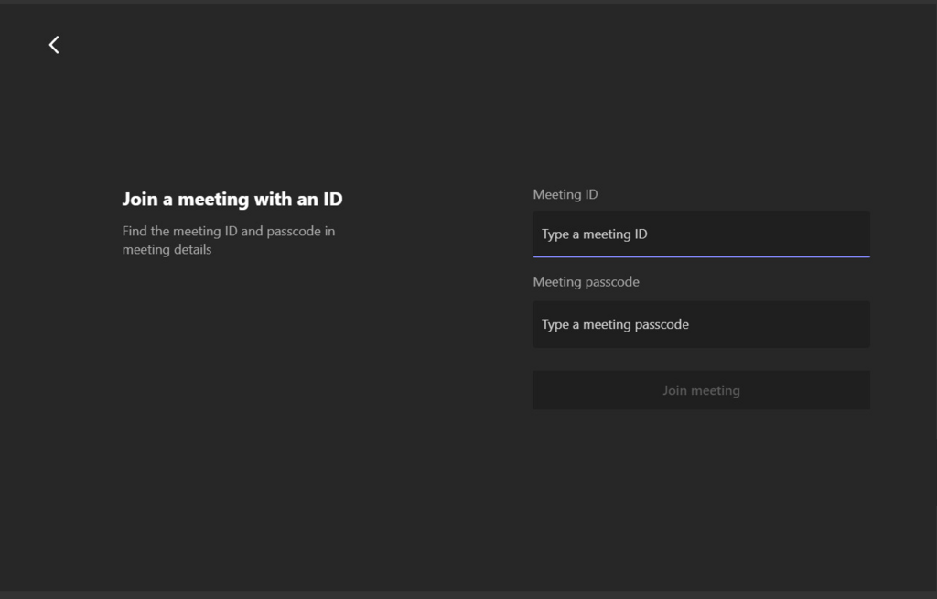
Task: Click the word 'Join' in the heading
Action: [140, 199]
